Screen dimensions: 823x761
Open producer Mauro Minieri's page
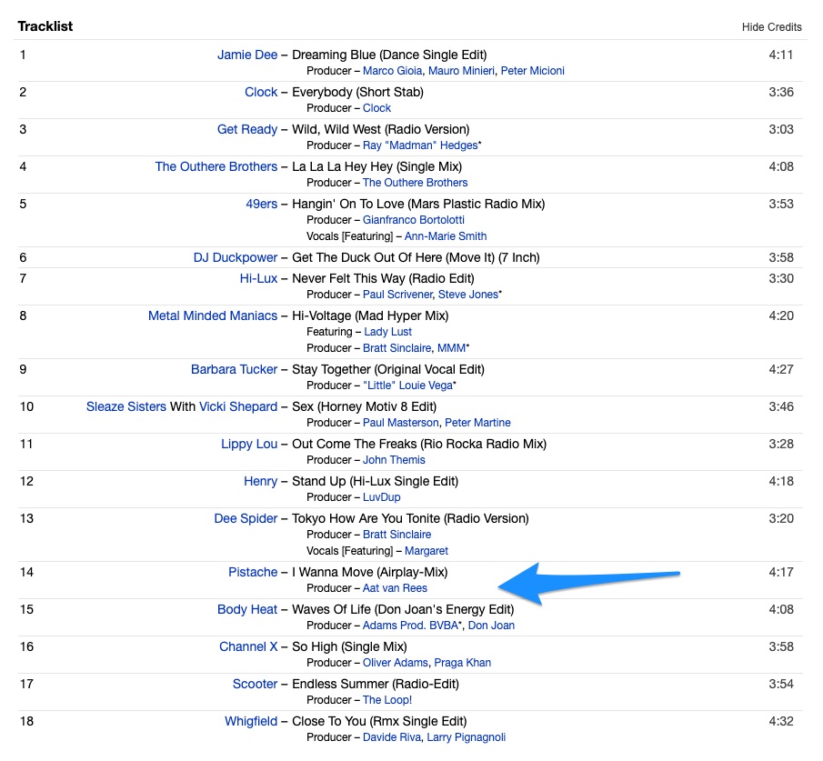click(x=461, y=71)
